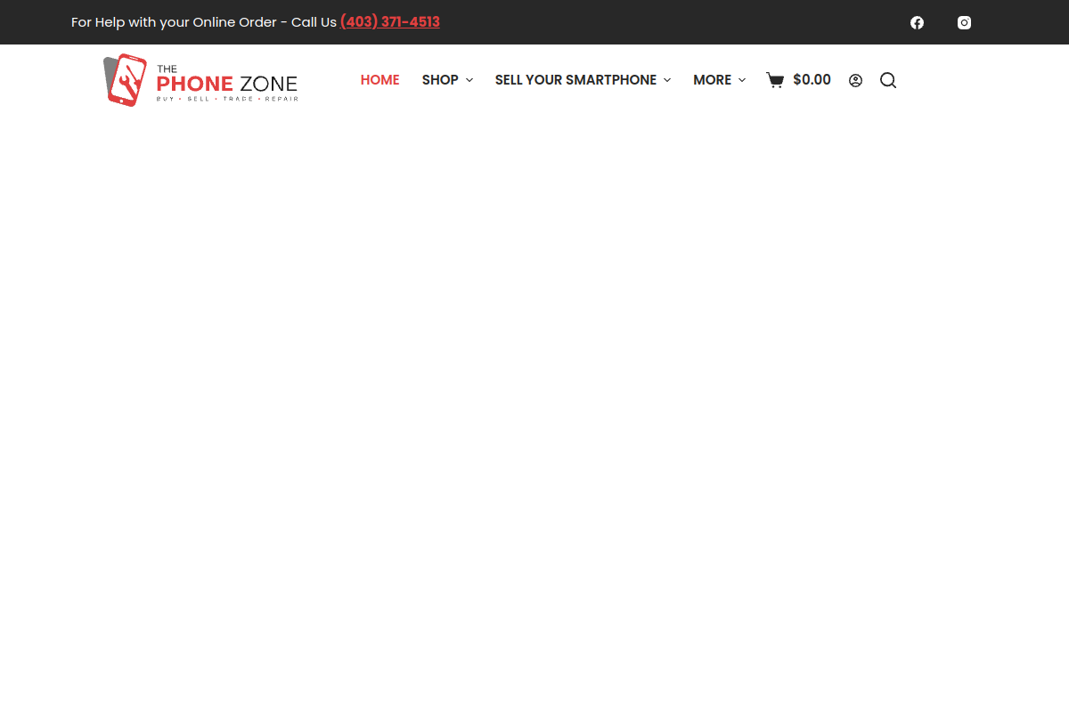Click The Phone Zone logo
The width and height of the screenshot is (1069, 712).
tap(200, 80)
